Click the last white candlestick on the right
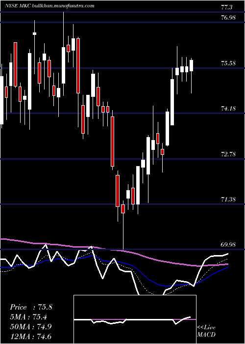Image resolution: width=245 pixels, height=344 pixels. click(x=192, y=65)
